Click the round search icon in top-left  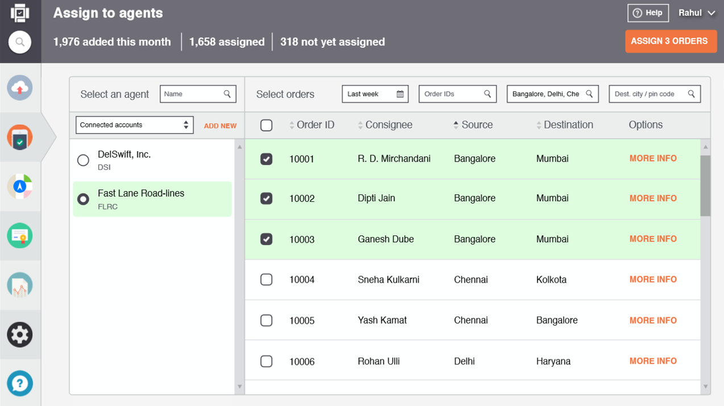point(20,42)
